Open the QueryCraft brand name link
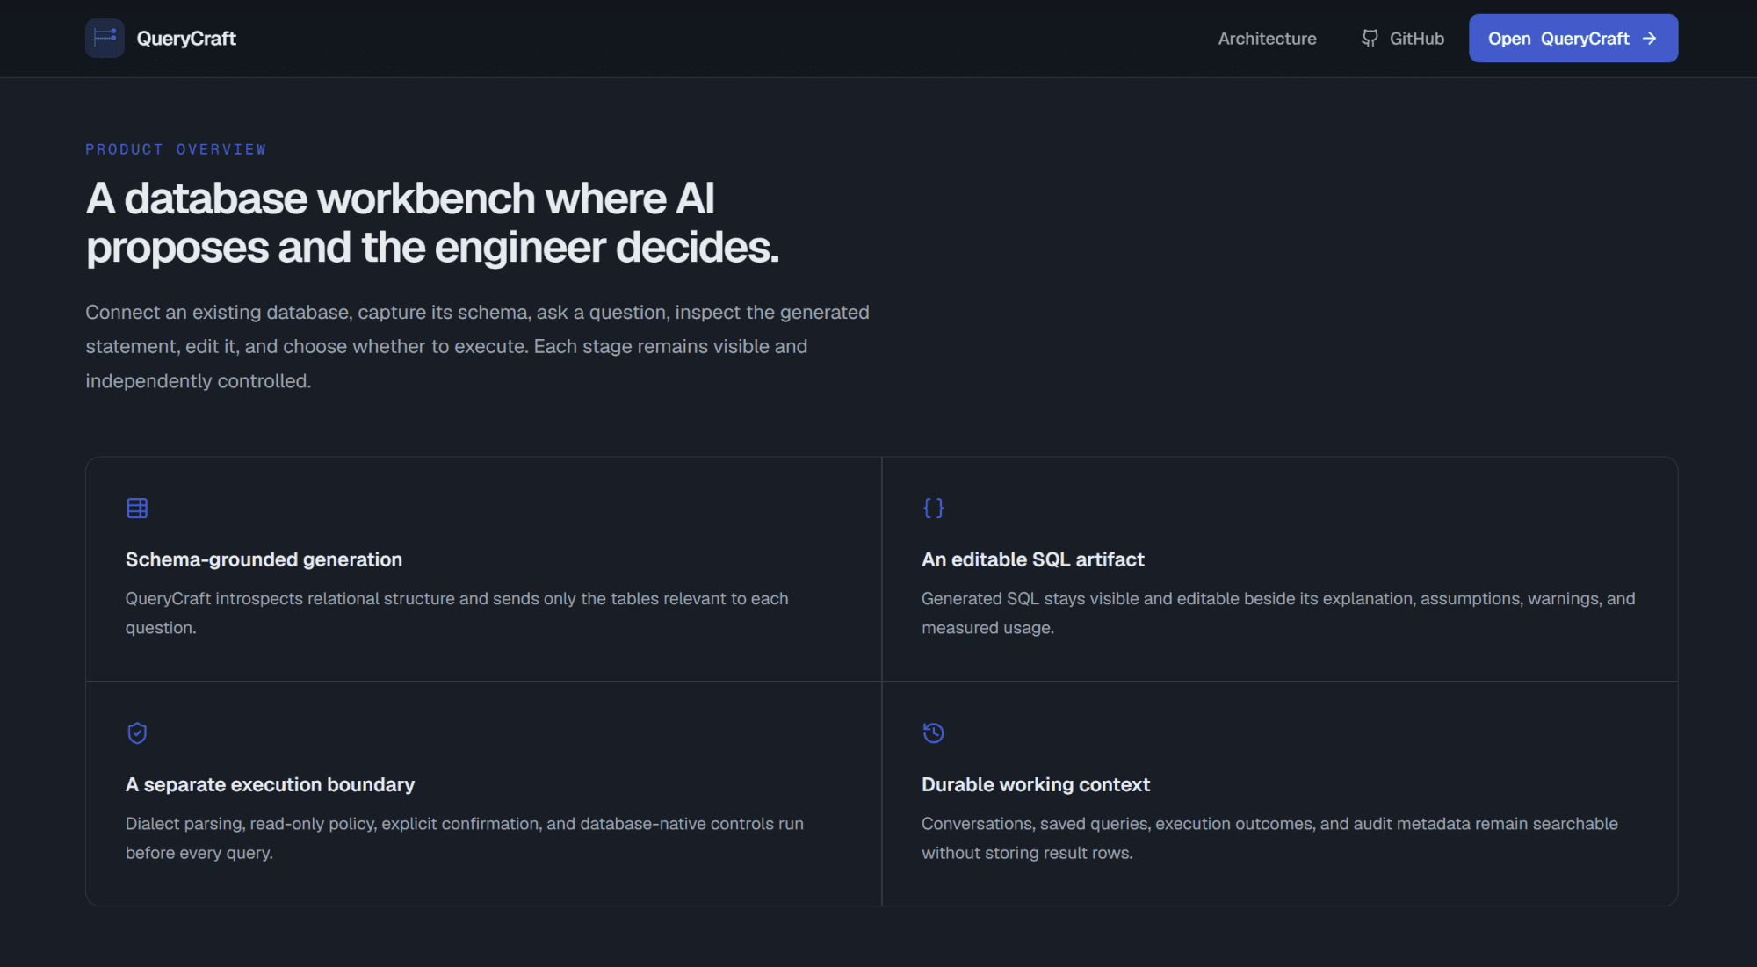 186,39
